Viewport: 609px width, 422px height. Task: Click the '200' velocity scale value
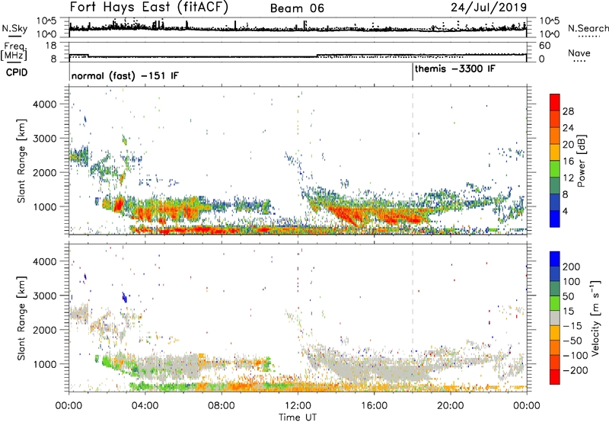[572, 267]
